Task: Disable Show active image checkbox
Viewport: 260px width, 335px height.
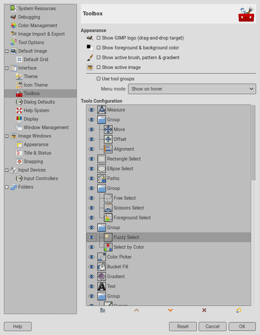Action: coord(98,67)
